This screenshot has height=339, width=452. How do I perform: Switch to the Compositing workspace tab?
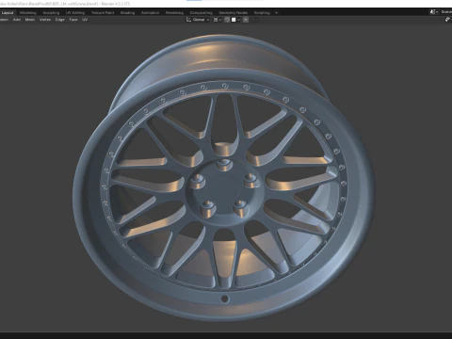point(202,13)
